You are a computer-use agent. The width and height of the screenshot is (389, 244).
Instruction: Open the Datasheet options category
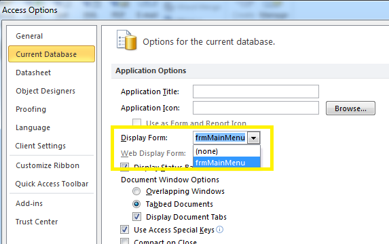33,73
